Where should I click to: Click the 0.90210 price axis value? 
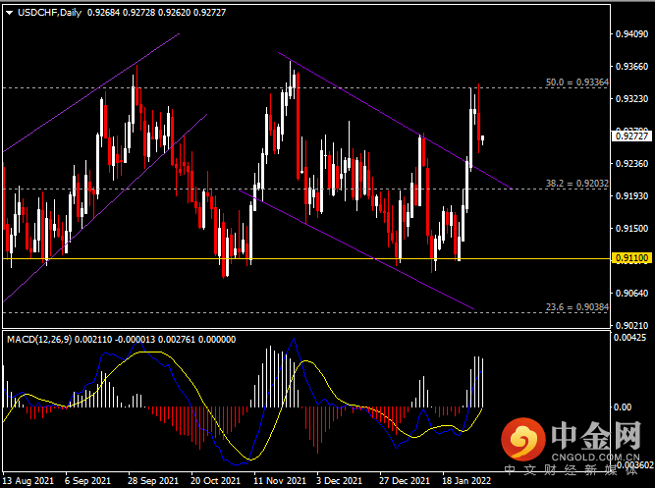click(x=632, y=325)
